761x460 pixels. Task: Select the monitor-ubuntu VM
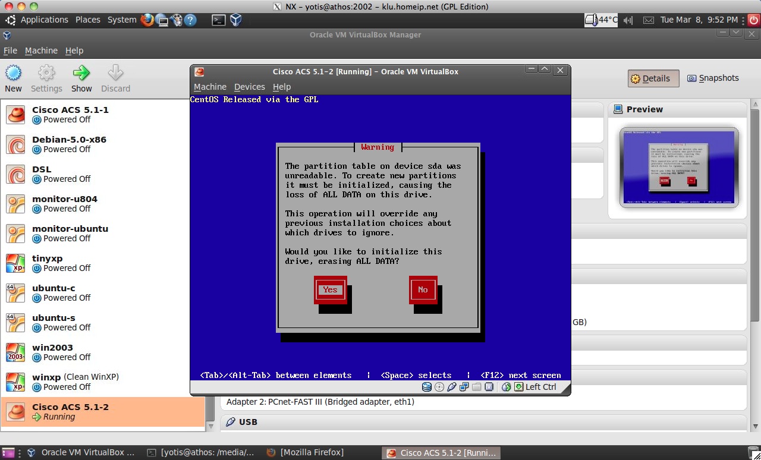tap(103, 234)
